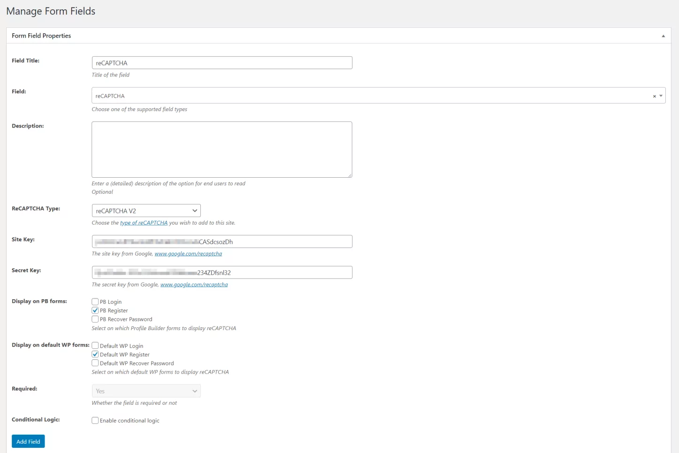Uncheck the PB Register checkbox
Viewport: 679px width, 453px height.
[x=95, y=310]
